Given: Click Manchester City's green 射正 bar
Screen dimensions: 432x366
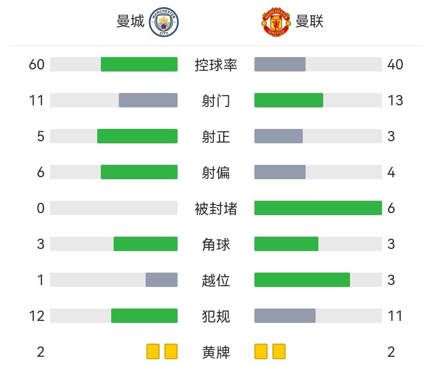Looking at the screenshot, I should [137, 136].
